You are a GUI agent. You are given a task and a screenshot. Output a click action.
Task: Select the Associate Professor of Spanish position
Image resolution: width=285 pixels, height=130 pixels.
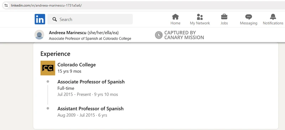coord(91,82)
